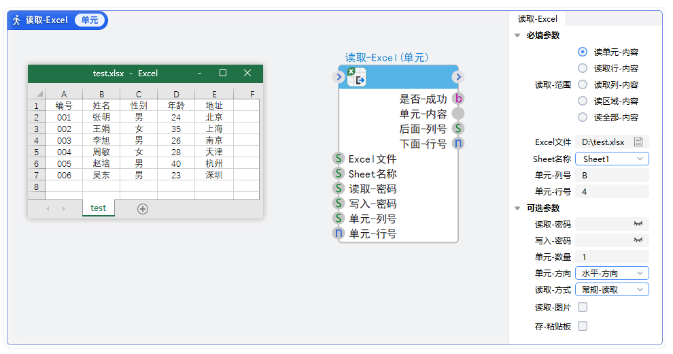Click the 下面-行号 number output port
This screenshot has height=354, width=673.
pos(458,143)
